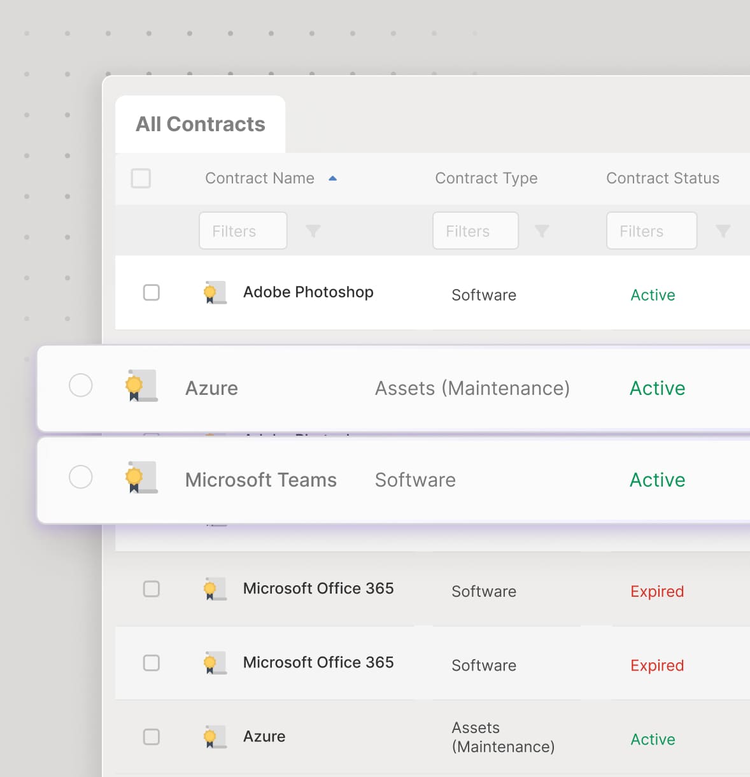Click the Contract Type column header
This screenshot has height=777, width=750.
(486, 178)
